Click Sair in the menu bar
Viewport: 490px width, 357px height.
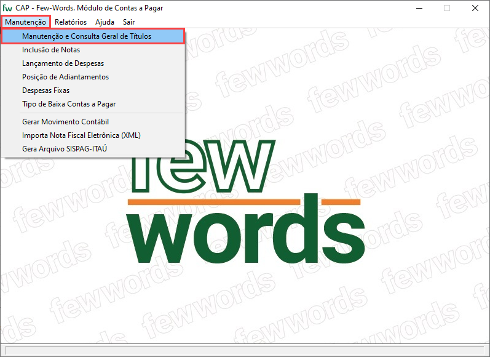coord(128,22)
